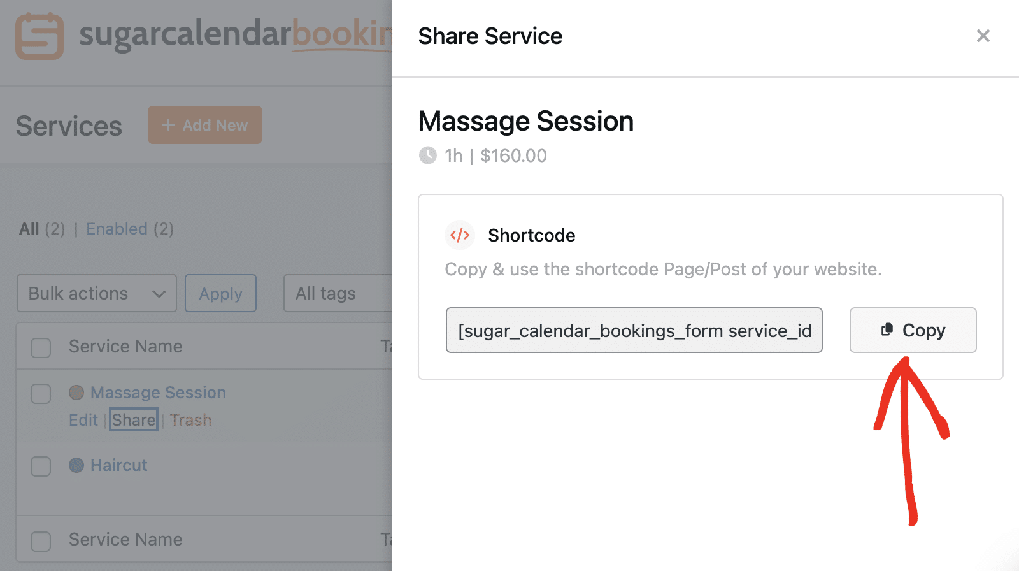Close the Share Service panel
This screenshot has width=1019, height=571.
click(983, 36)
